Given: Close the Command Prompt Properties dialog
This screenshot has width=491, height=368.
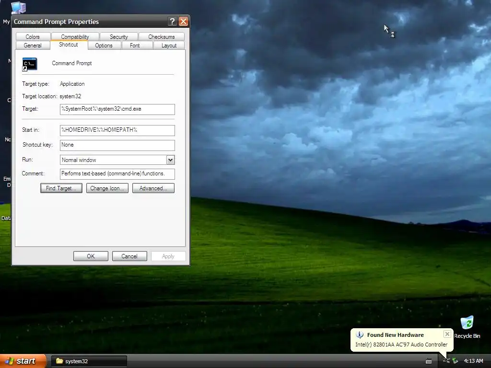Looking at the screenshot, I should 184,21.
